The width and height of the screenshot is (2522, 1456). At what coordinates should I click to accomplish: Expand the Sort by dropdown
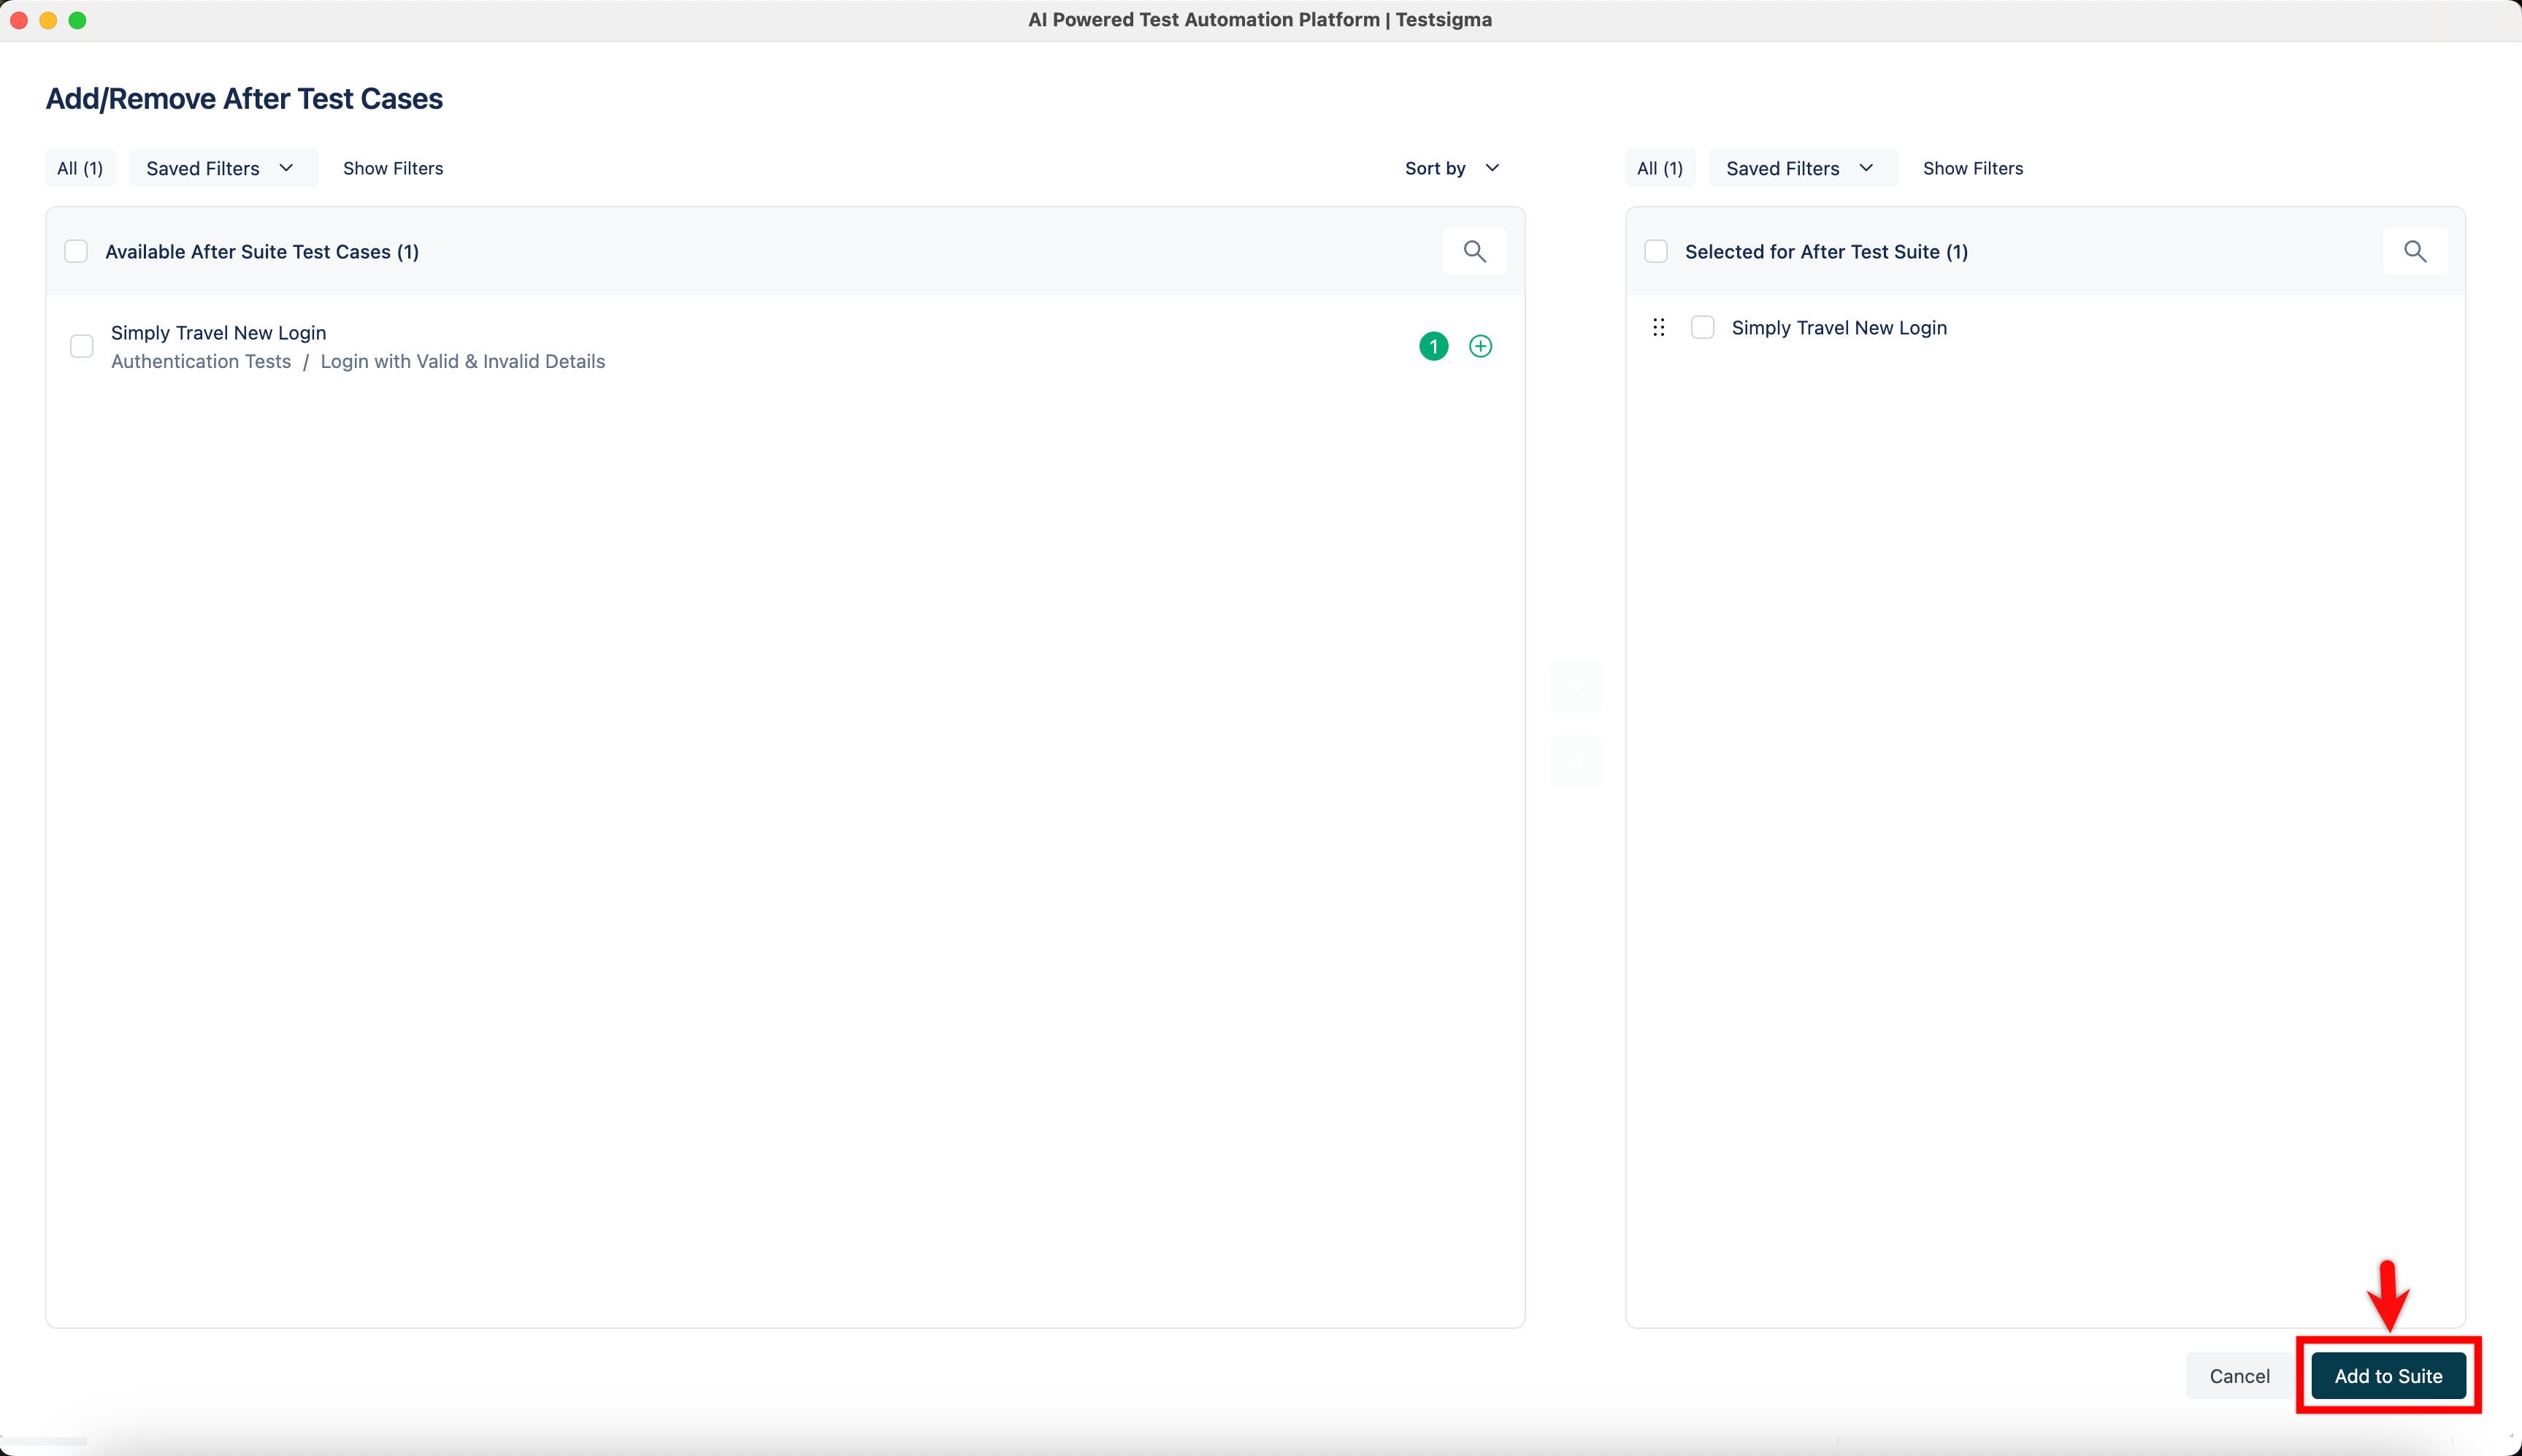[x=1451, y=168]
